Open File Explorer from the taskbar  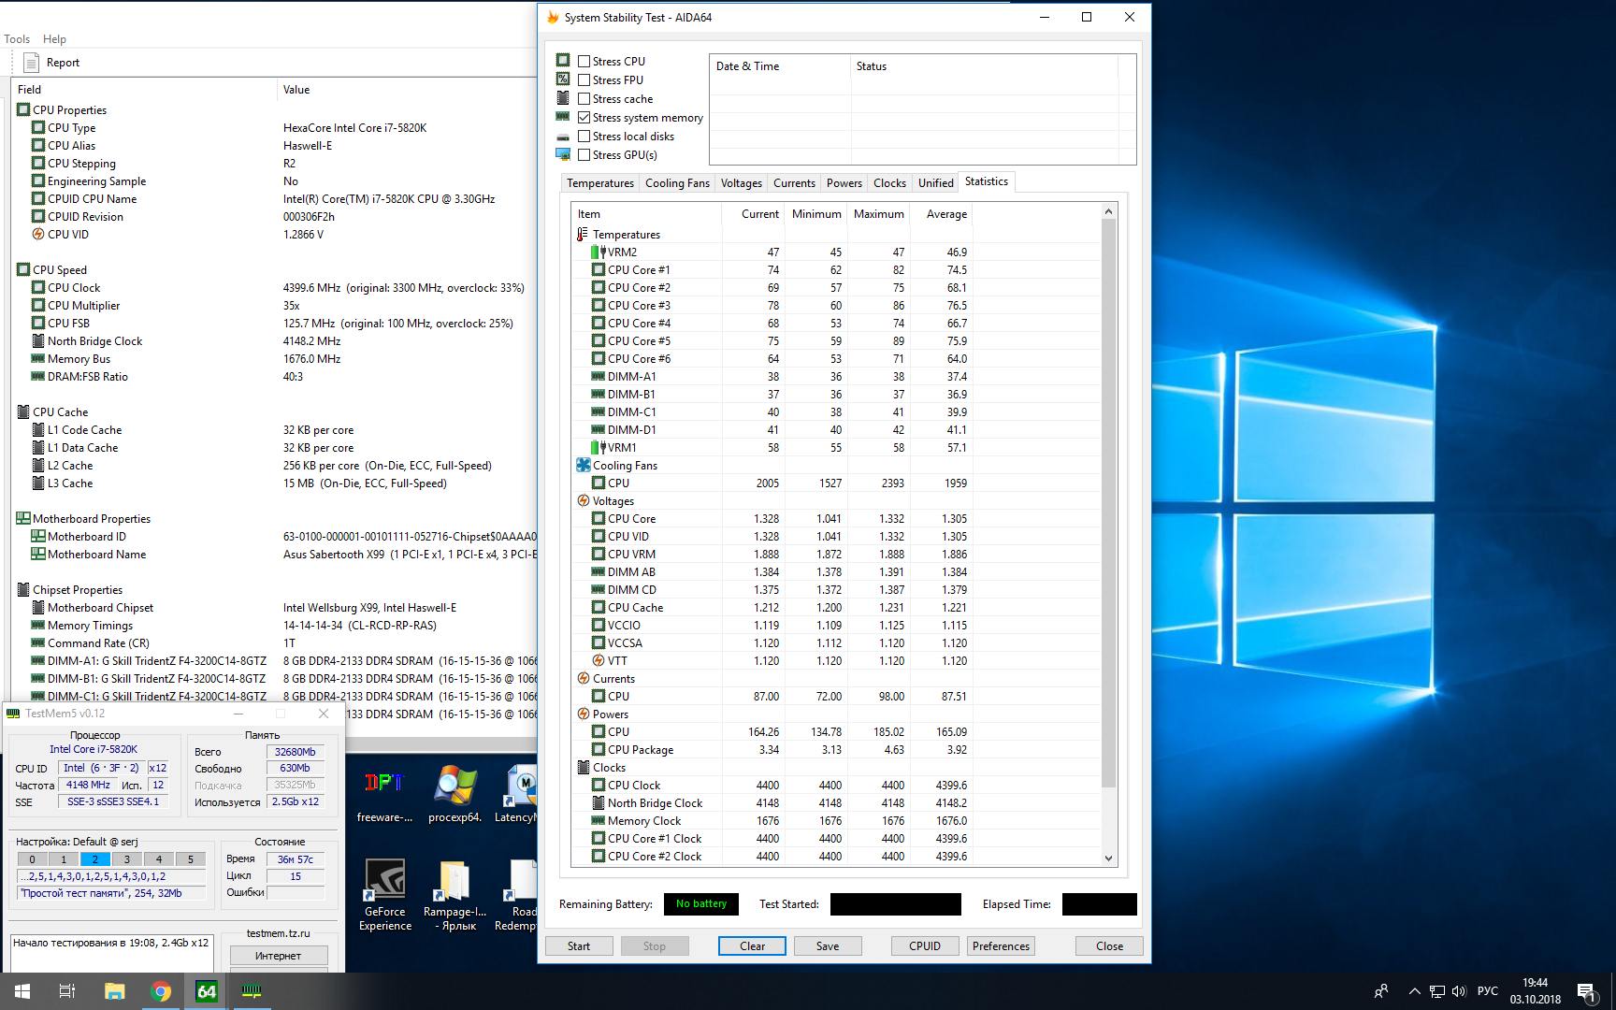[114, 991]
